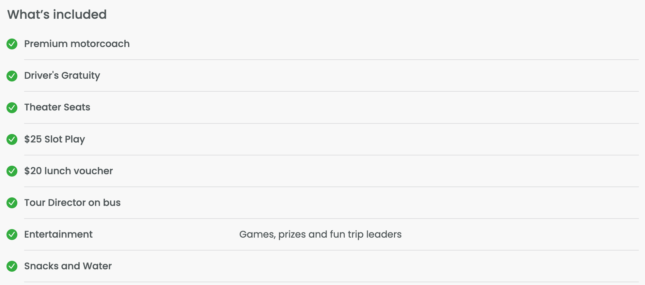
Task: Click the What's included heading
Action: 57,14
